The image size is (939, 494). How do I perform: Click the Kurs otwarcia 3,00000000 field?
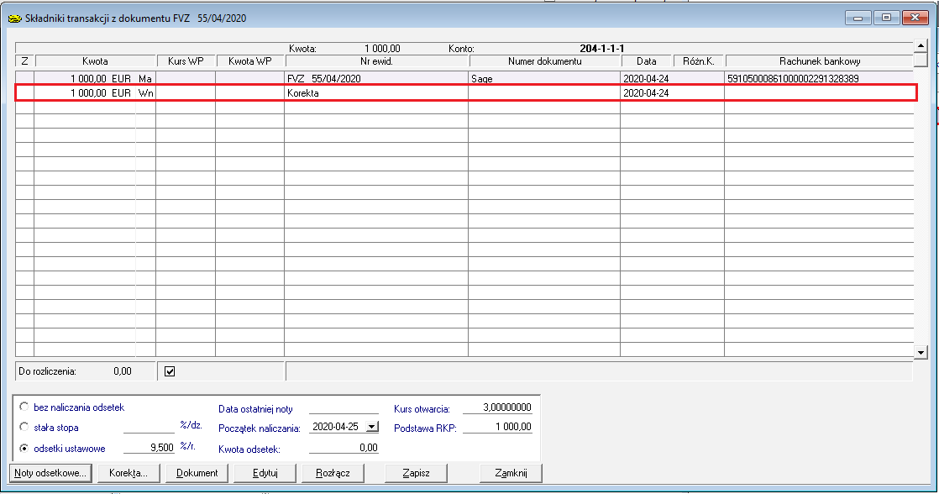click(x=498, y=407)
